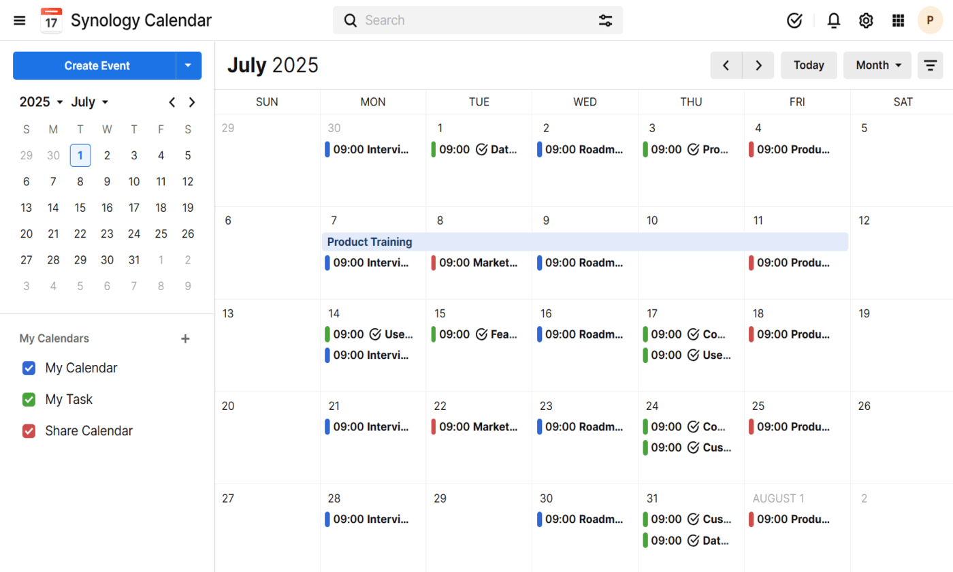Open the notifications bell
953x572 pixels.
[x=833, y=20]
